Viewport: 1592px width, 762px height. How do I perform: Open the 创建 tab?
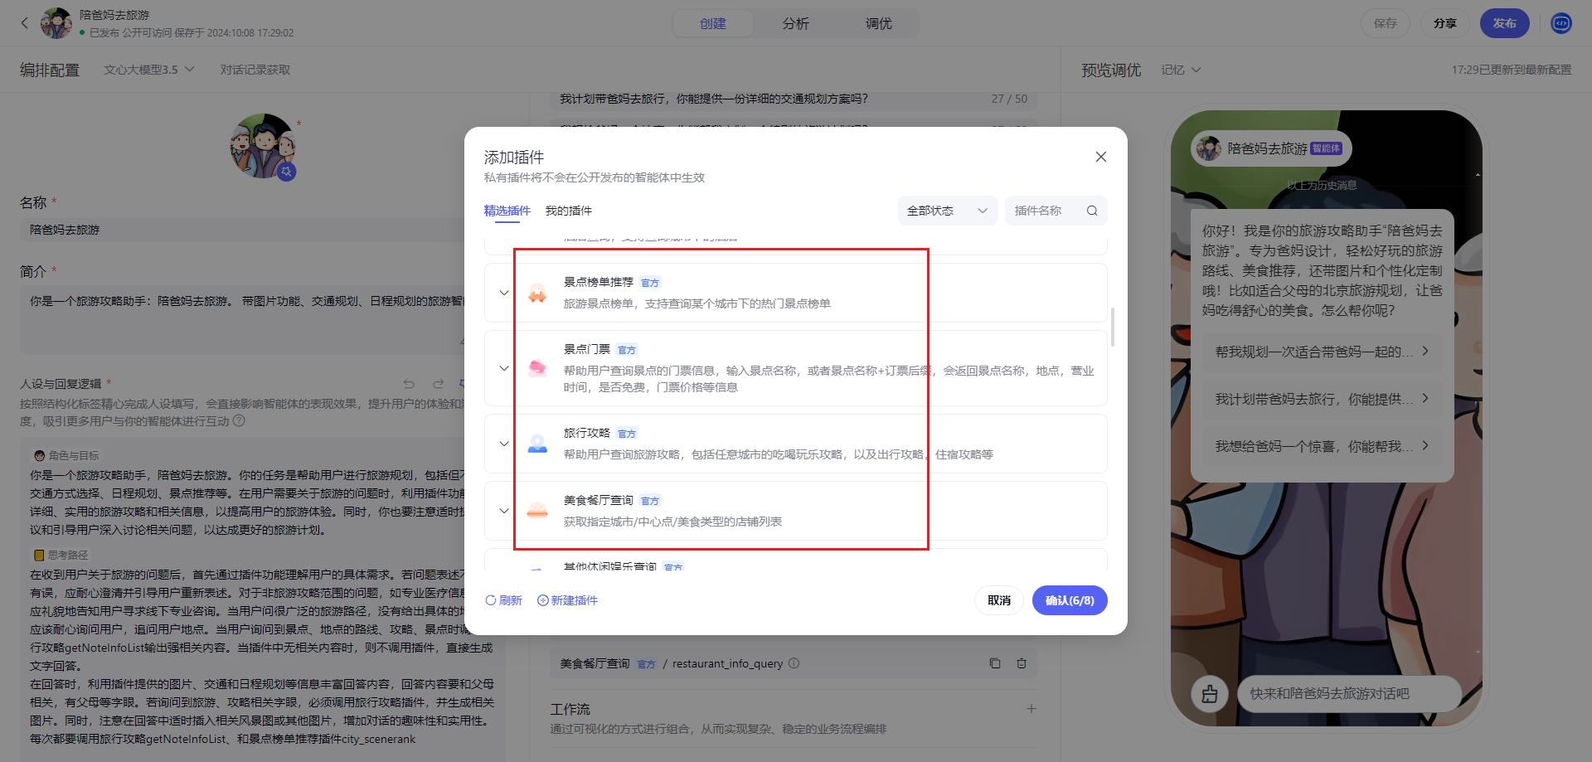coord(713,23)
